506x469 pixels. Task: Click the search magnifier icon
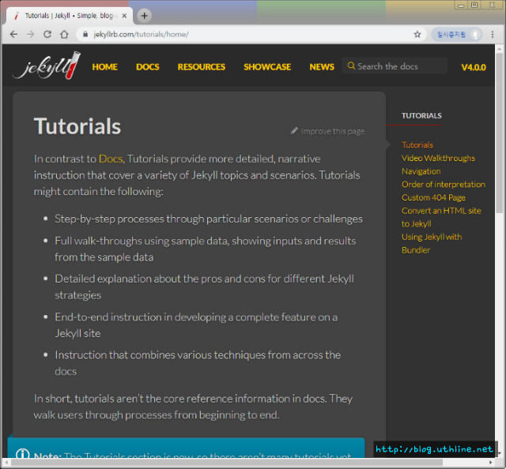[351, 66]
